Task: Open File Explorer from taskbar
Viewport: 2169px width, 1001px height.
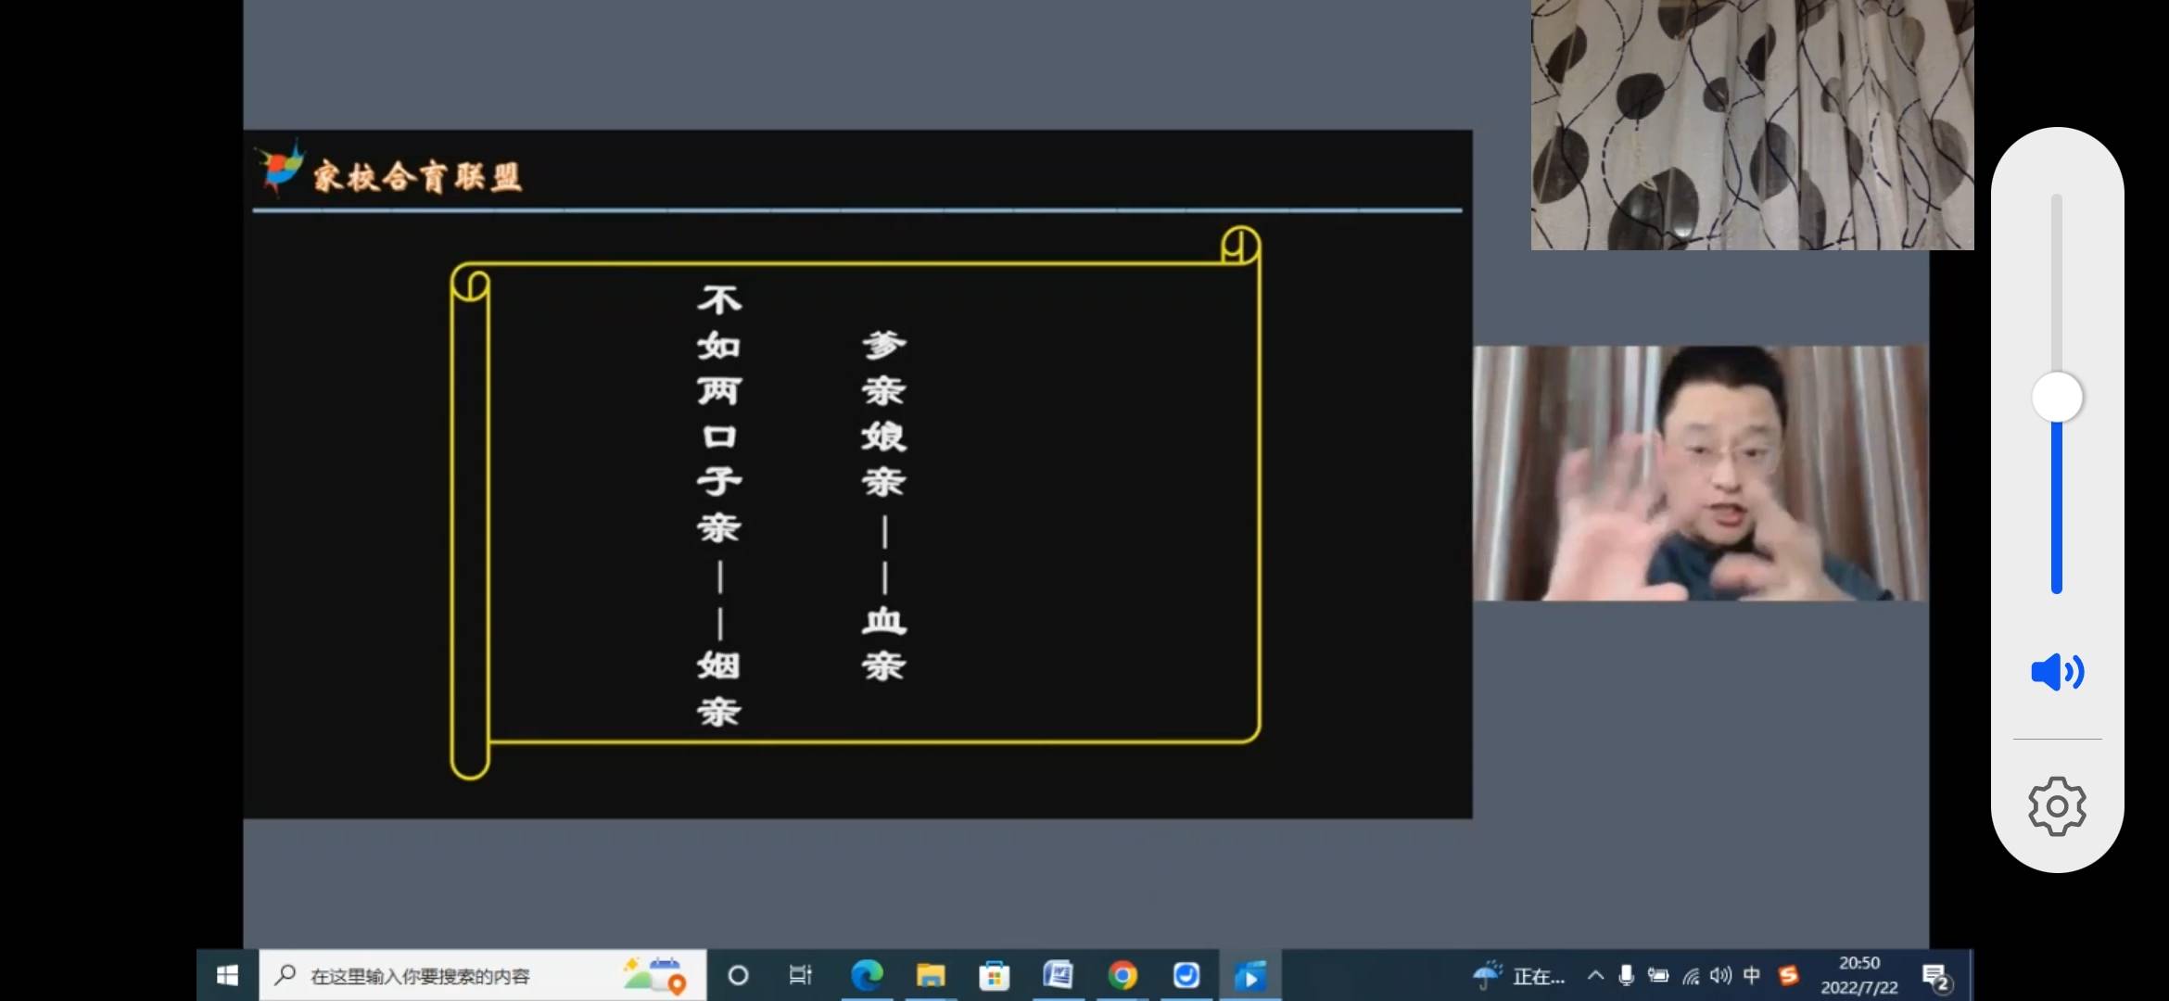Action: (x=930, y=975)
